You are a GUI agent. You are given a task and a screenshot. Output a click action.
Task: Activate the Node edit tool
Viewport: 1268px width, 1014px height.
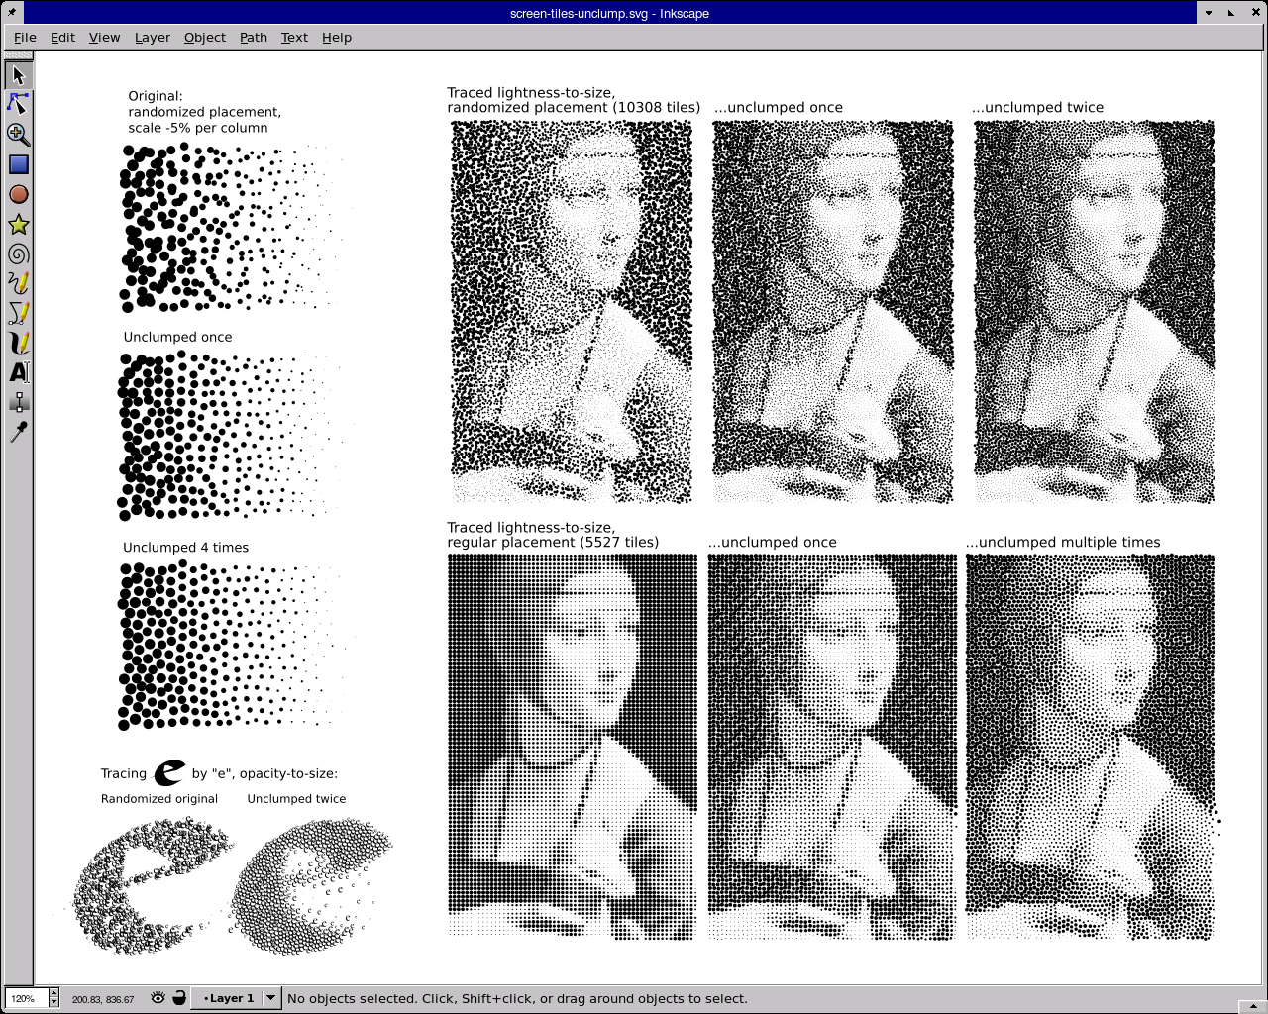pos(18,103)
